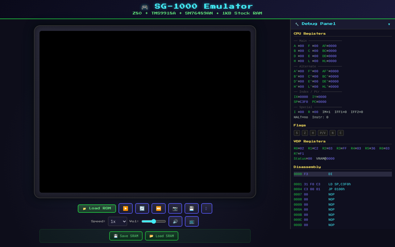
Task: Select the NOP line at address 0007
Action: (x=343, y=195)
